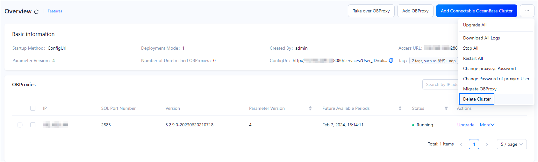Screen dimensions: 538x162
Task: Click Add Connectable OceanBase Cluster button
Action: 476,11
